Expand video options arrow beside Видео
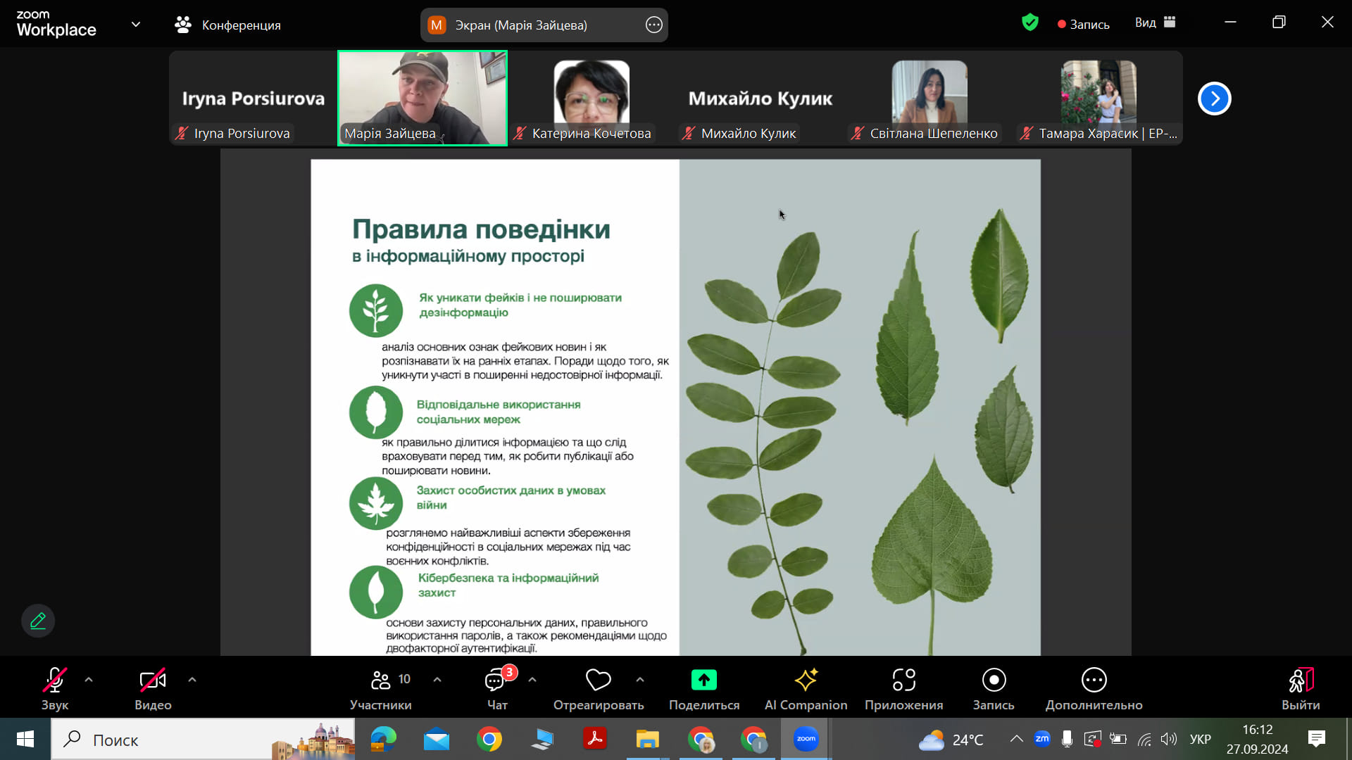This screenshot has width=1352, height=760. [x=192, y=680]
